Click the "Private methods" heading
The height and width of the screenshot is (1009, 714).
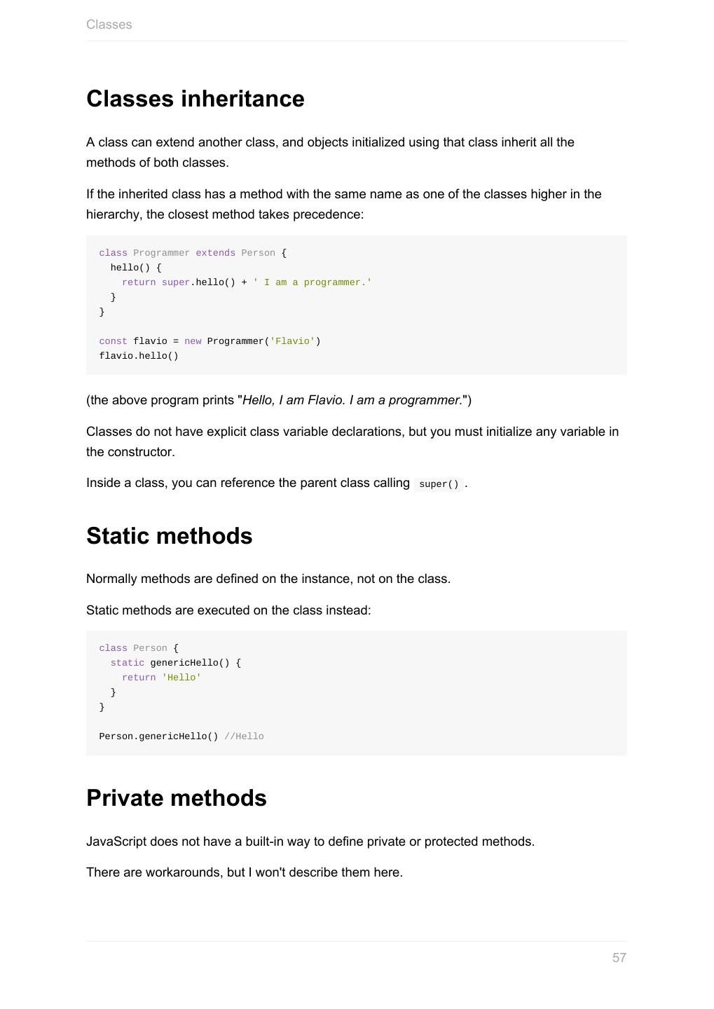176,798
